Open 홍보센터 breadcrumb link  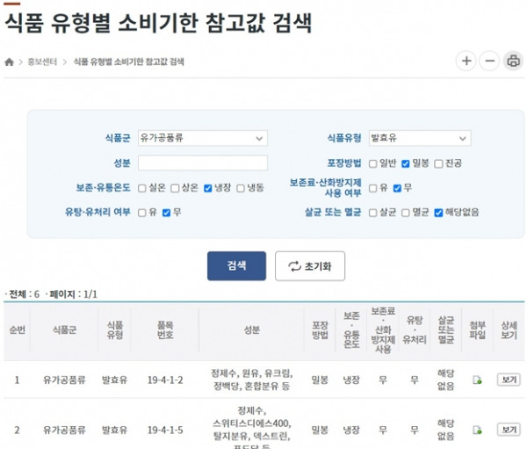pyautogui.click(x=42, y=62)
